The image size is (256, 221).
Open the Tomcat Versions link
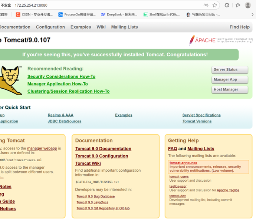coord(197,121)
